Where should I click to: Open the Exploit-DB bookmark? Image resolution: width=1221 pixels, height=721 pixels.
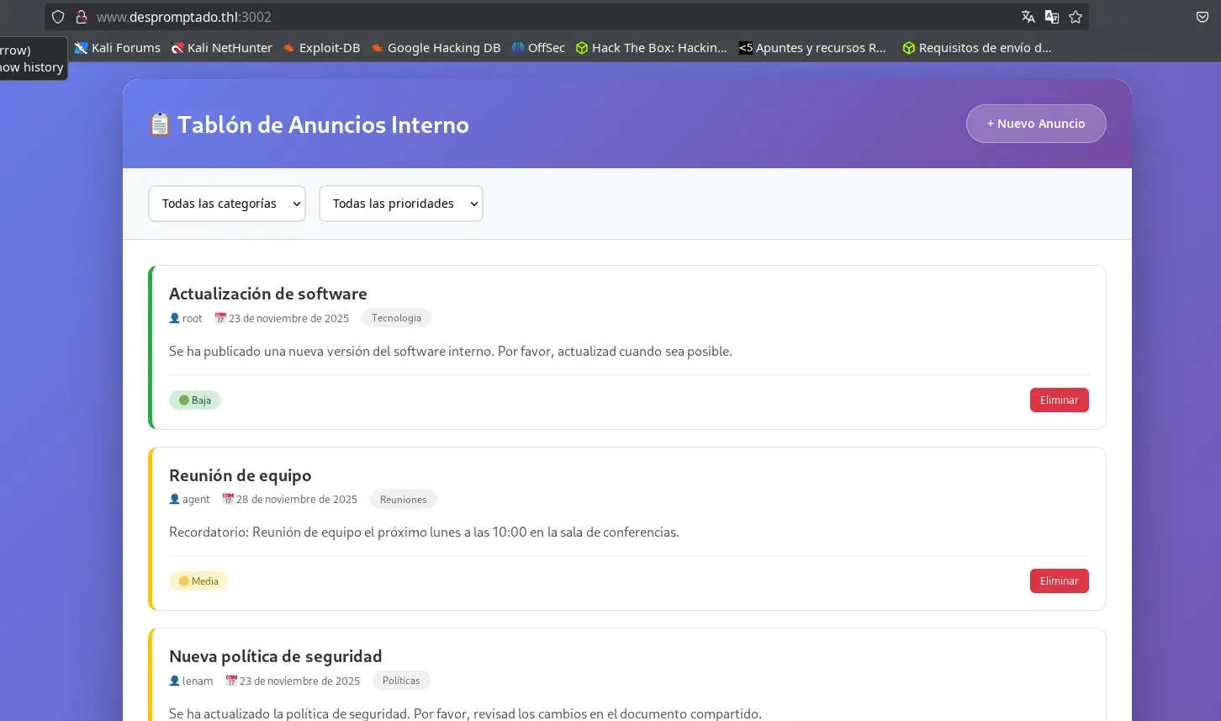coord(321,48)
